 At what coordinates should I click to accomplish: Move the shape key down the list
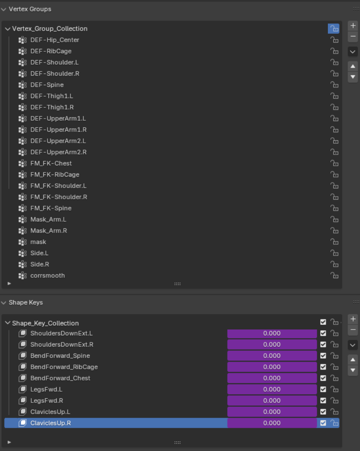click(353, 370)
